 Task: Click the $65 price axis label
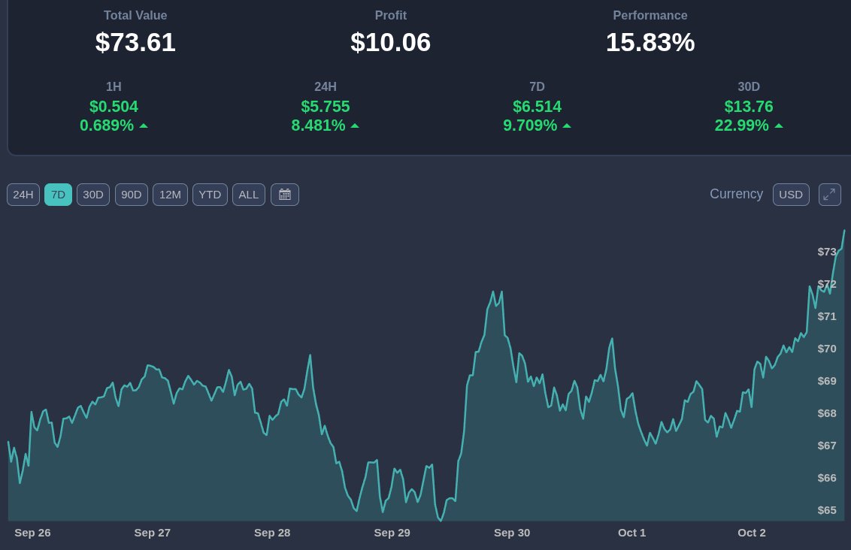click(827, 510)
